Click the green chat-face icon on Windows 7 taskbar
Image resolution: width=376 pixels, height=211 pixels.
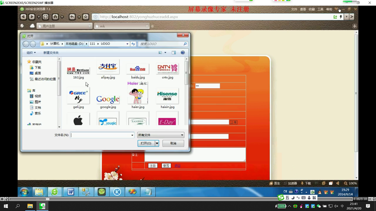pos(102,192)
